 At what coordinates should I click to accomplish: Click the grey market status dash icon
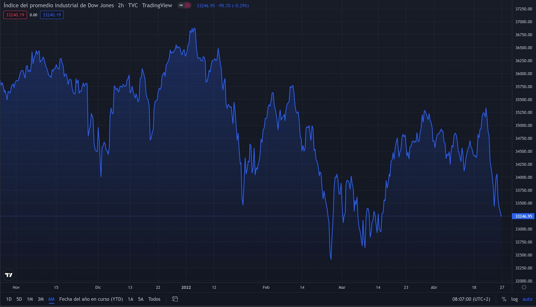click(181, 5)
